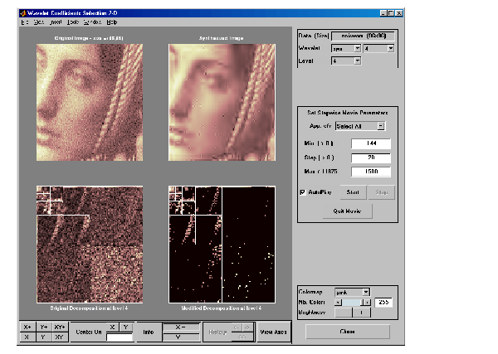The height and width of the screenshot is (354, 498).
Task: Click the Quit Movie button
Action: (347, 211)
